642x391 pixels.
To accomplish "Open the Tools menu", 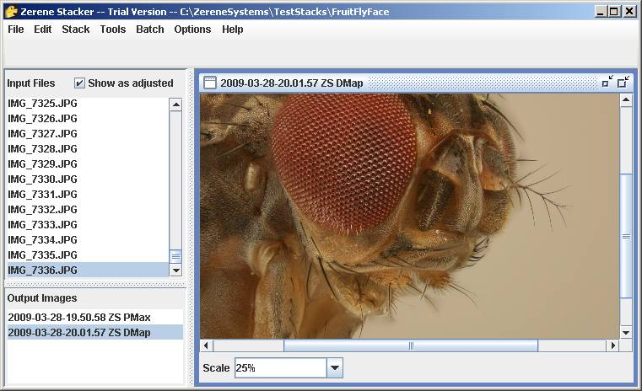I will coord(112,29).
